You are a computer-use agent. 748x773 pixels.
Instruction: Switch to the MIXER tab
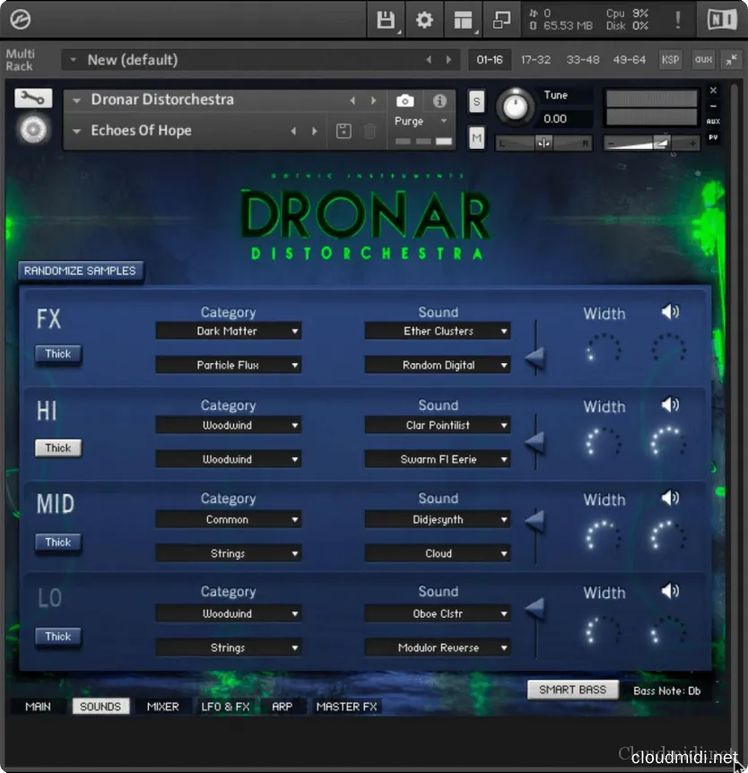[162, 707]
